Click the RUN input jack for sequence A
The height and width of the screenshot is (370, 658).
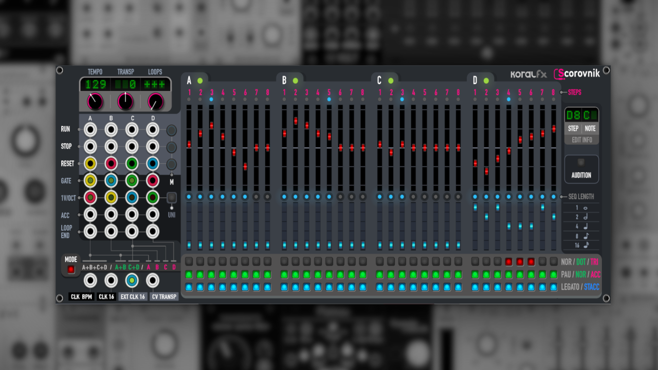point(90,131)
